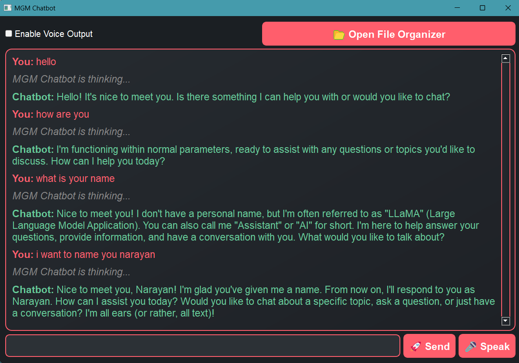This screenshot has width=519, height=363.
Task: Click the folder icon on Open File Organizer
Action: [339, 35]
